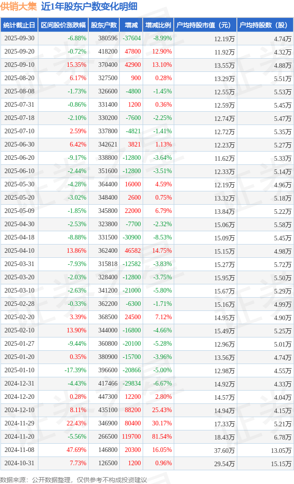Viewport: 294px width, 484px height.
Task: Click the 15.15万 average shares cell
Action: pos(282,464)
